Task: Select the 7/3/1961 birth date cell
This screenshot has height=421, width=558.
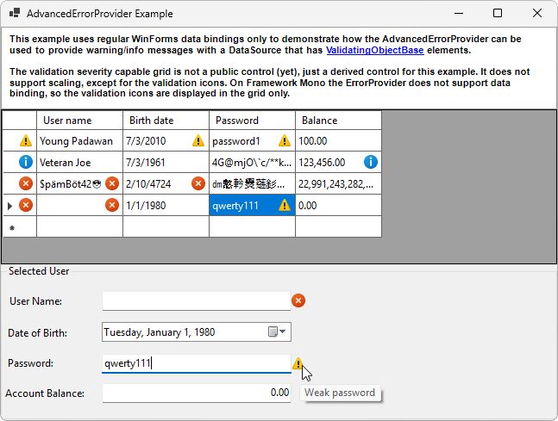Action: pyautogui.click(x=166, y=163)
